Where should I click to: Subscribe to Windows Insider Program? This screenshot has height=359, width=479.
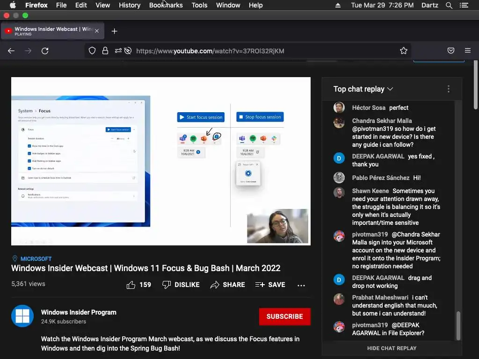click(x=285, y=316)
